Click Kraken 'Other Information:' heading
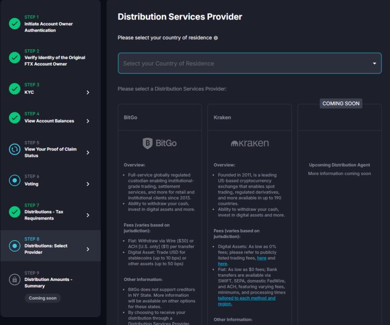390x325 pixels. point(233,320)
